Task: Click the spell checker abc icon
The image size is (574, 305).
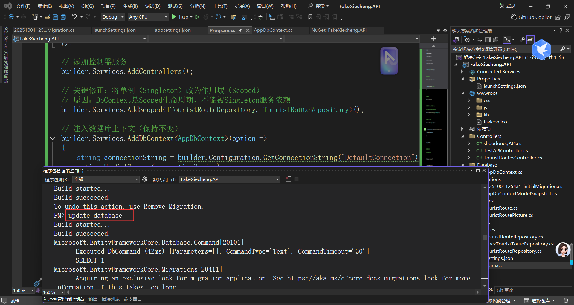Action: pyautogui.click(x=261, y=17)
